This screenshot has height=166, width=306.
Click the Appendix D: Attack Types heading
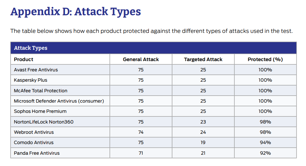click(76, 12)
